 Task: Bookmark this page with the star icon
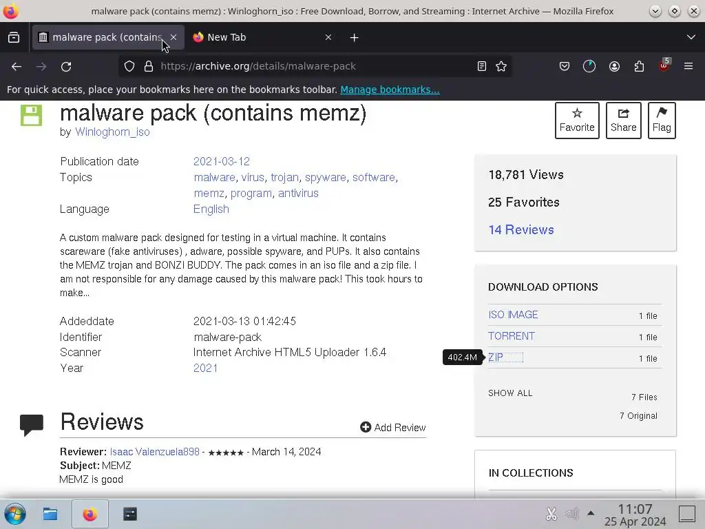501,67
